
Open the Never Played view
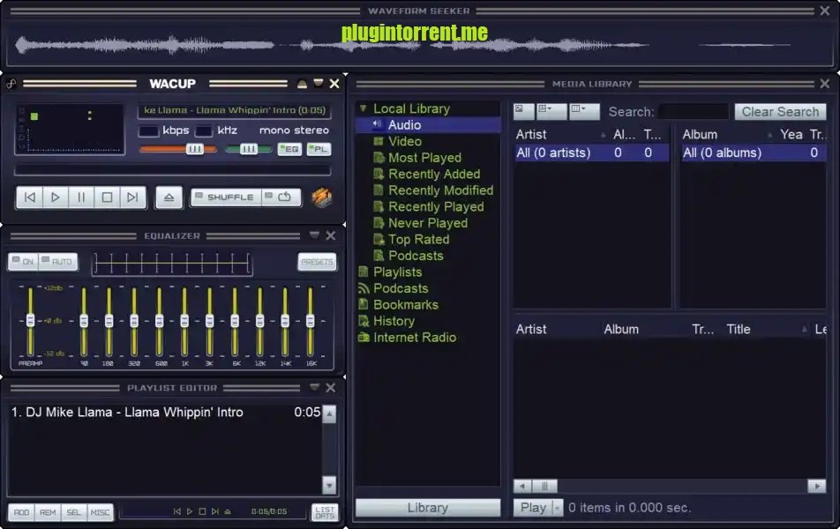427,223
